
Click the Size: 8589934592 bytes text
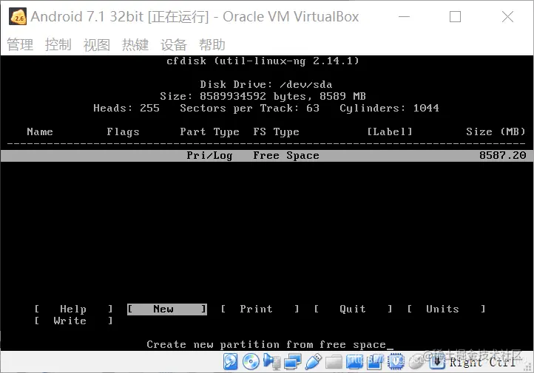coord(232,96)
